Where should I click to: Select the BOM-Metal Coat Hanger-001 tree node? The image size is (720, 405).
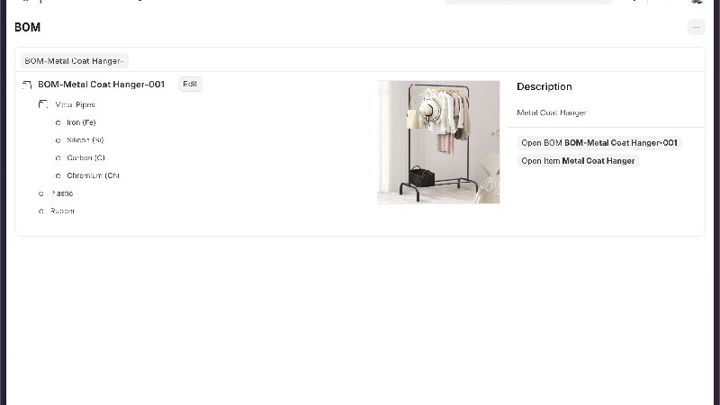101,85
